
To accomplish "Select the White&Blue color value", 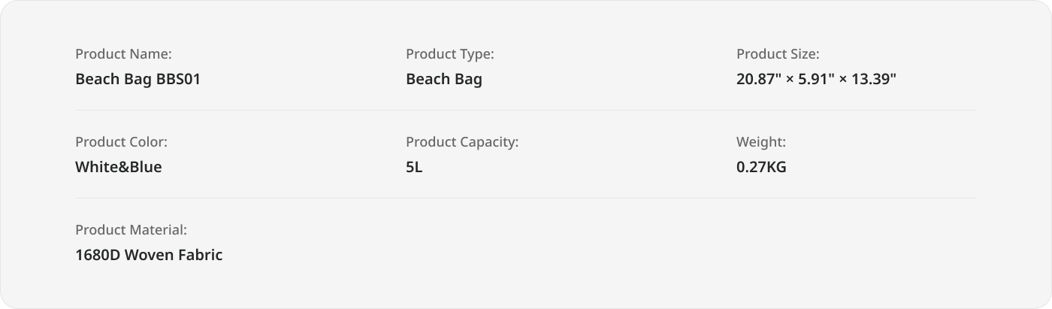I will tap(119, 167).
